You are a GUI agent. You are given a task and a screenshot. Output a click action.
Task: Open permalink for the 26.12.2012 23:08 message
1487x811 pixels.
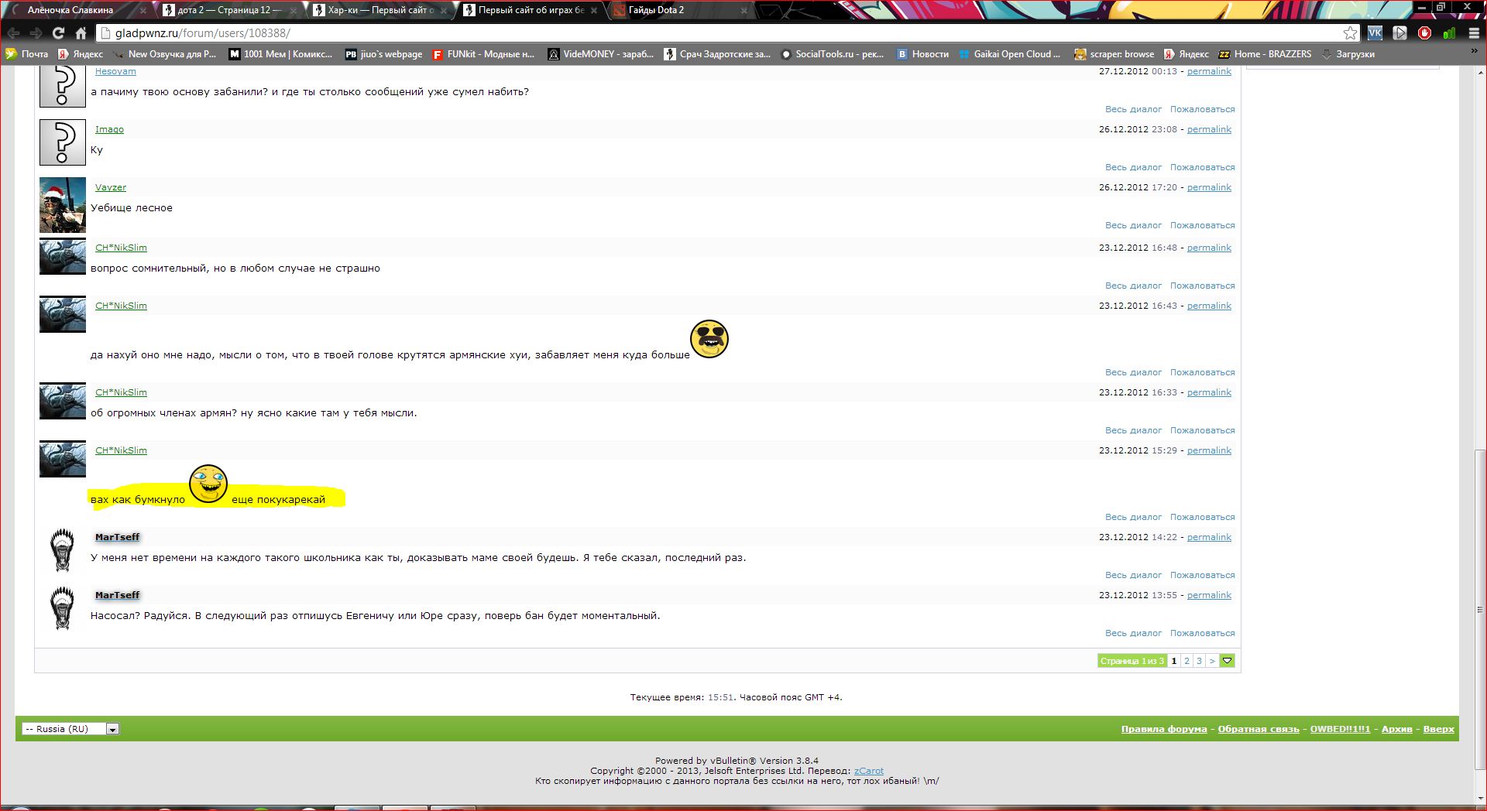coord(1209,129)
